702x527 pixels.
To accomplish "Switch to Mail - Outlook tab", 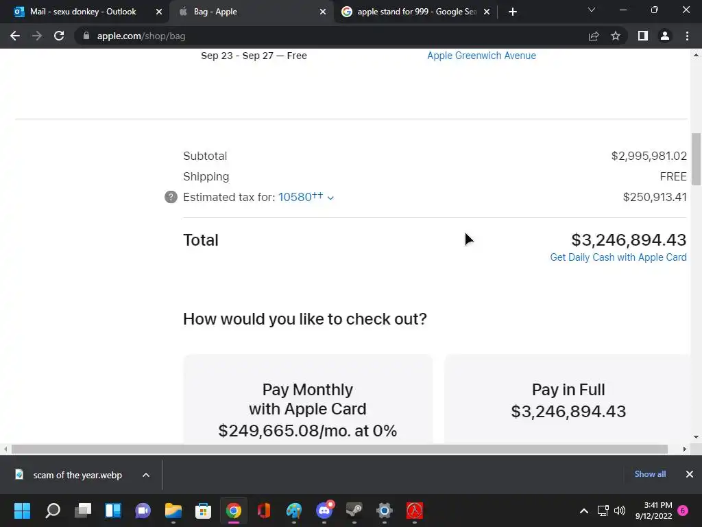I will tap(83, 12).
